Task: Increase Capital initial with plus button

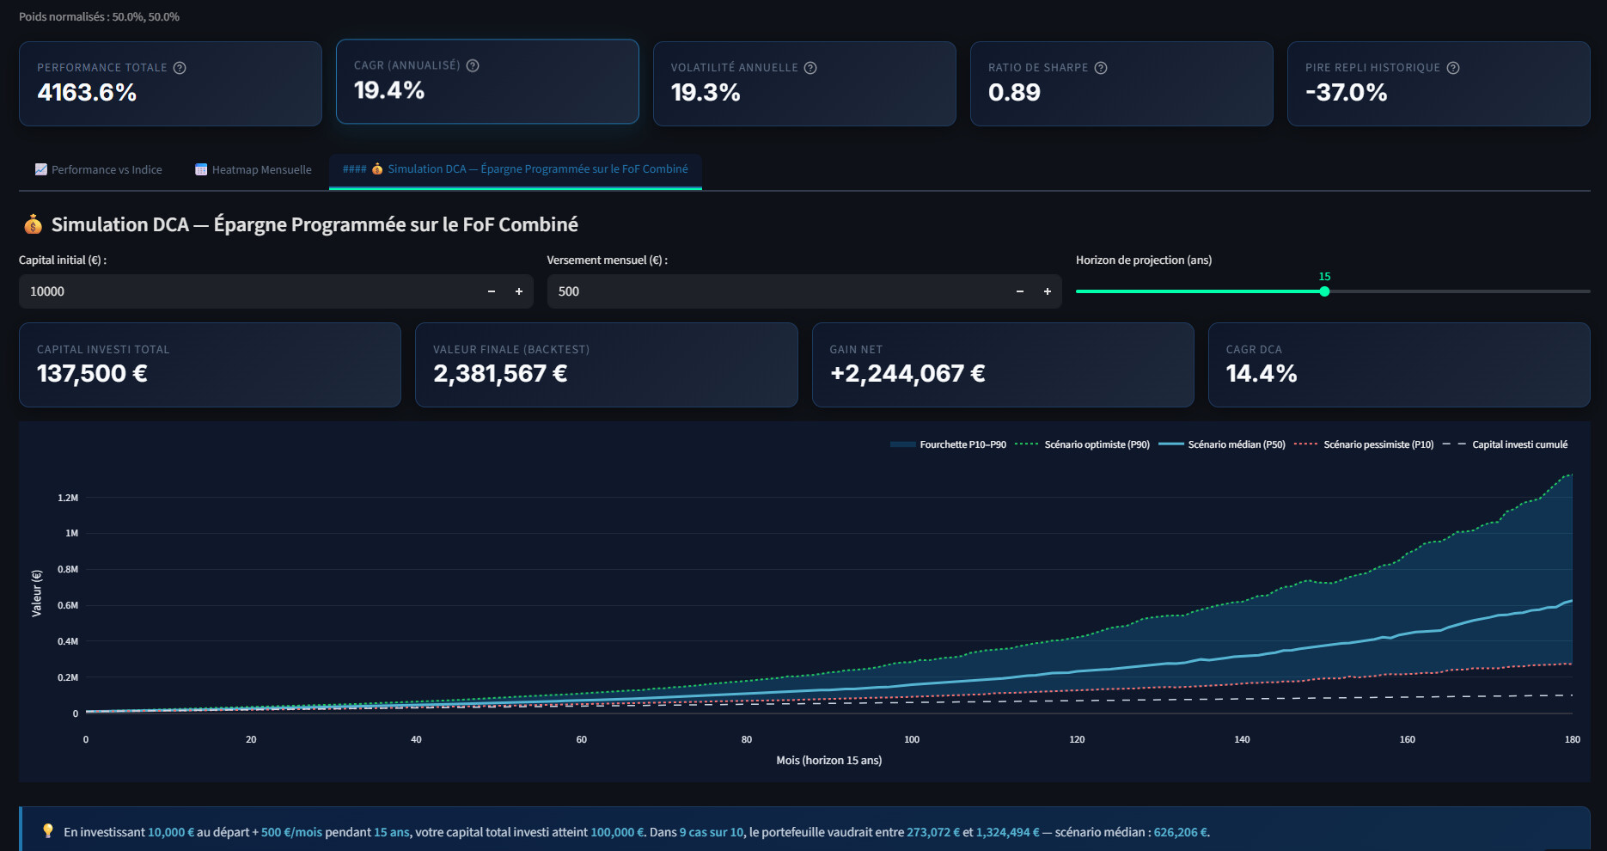Action: (519, 291)
